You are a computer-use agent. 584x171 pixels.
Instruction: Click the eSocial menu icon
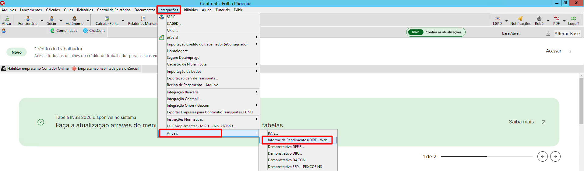[x=162, y=38]
